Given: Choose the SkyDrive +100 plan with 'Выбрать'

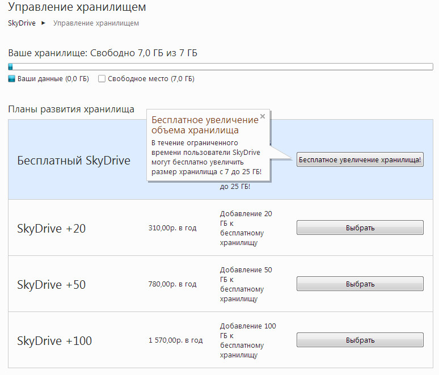Looking at the screenshot, I should 360,340.
